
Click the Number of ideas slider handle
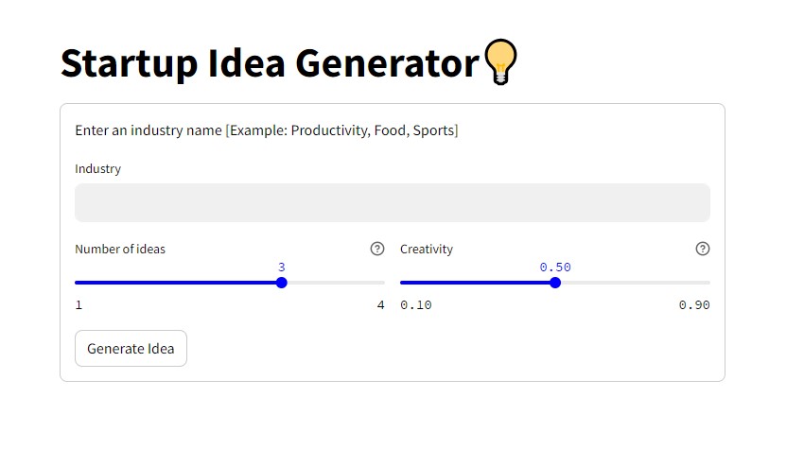281,283
